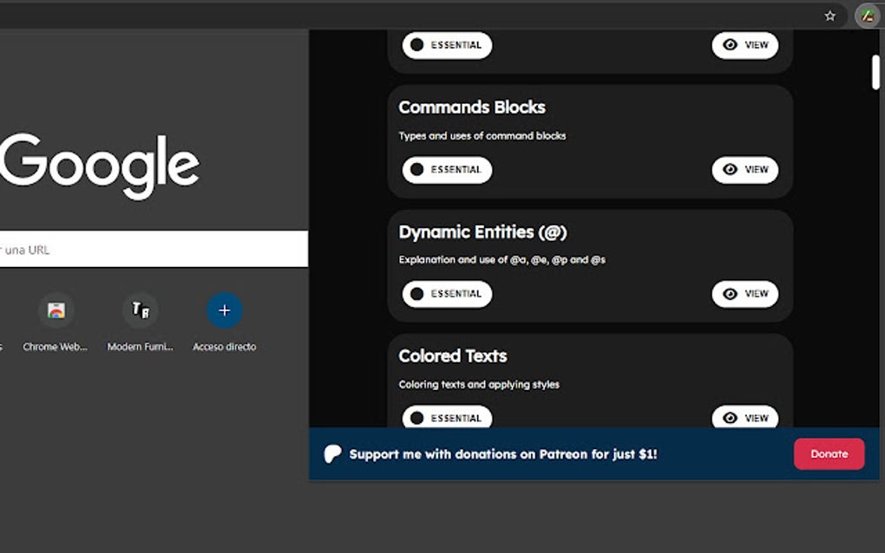
Task: Click the Patreon logo in the donation bar
Action: [331, 453]
